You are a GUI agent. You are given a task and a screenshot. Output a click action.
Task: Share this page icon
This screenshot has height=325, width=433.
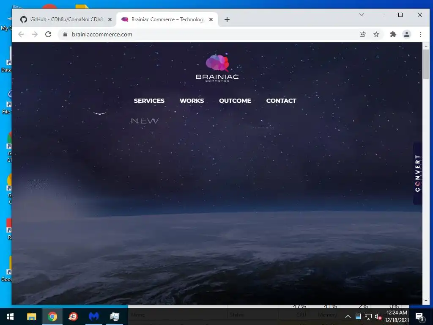pos(362,34)
